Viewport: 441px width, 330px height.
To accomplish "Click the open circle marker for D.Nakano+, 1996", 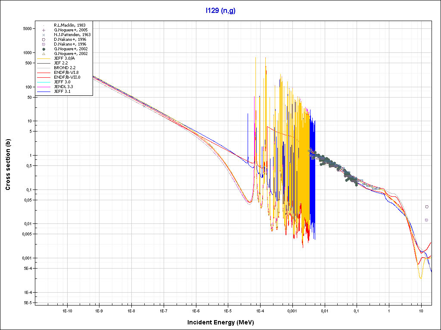I will (x=44, y=40).
